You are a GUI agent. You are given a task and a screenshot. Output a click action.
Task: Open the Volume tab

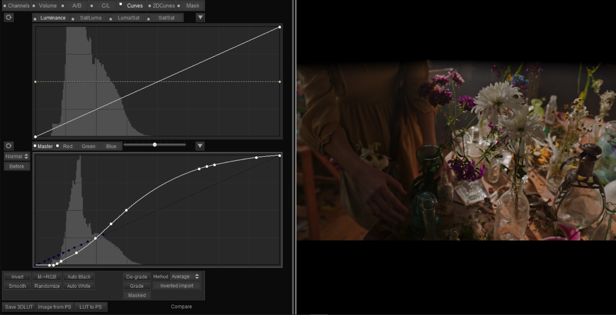click(45, 6)
